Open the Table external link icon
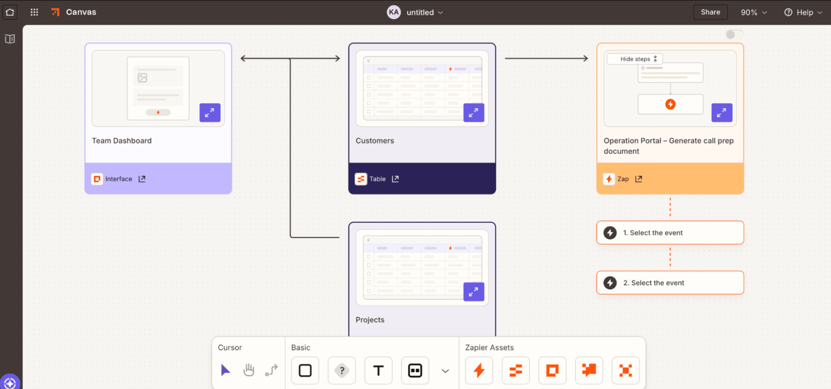Viewport: 831px width, 389px height. point(395,179)
